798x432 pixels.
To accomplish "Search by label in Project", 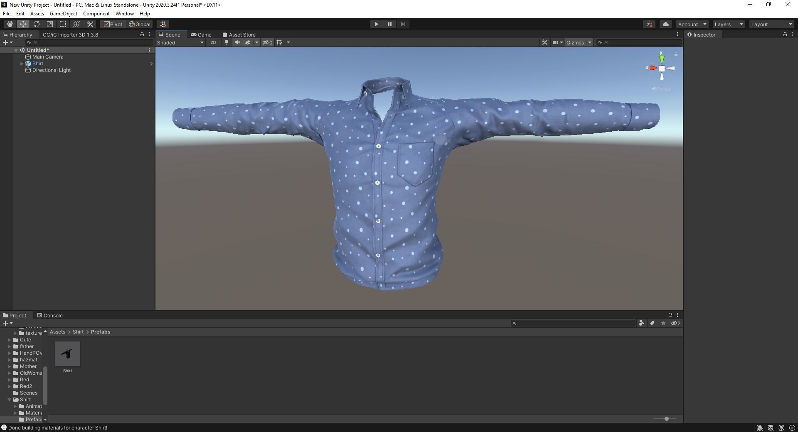I will click(x=652, y=323).
